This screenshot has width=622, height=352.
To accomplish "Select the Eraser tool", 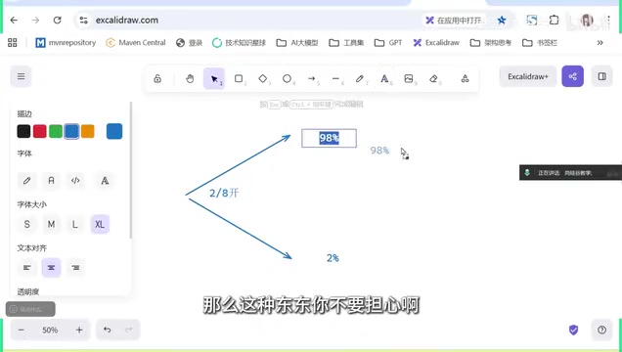I will (433, 78).
